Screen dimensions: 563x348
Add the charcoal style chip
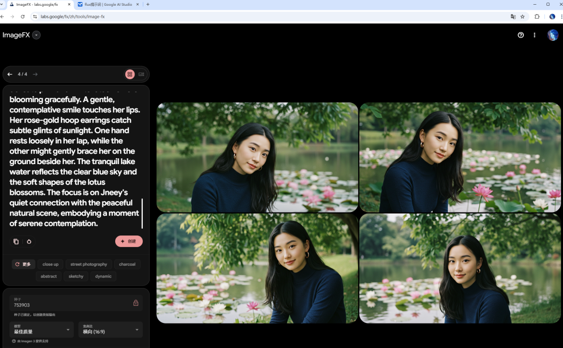tap(127, 265)
